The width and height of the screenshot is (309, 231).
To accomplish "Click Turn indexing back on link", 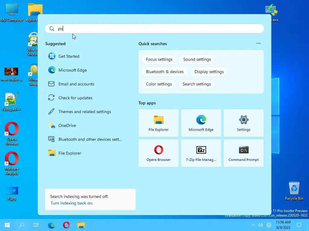I will pos(72,203).
